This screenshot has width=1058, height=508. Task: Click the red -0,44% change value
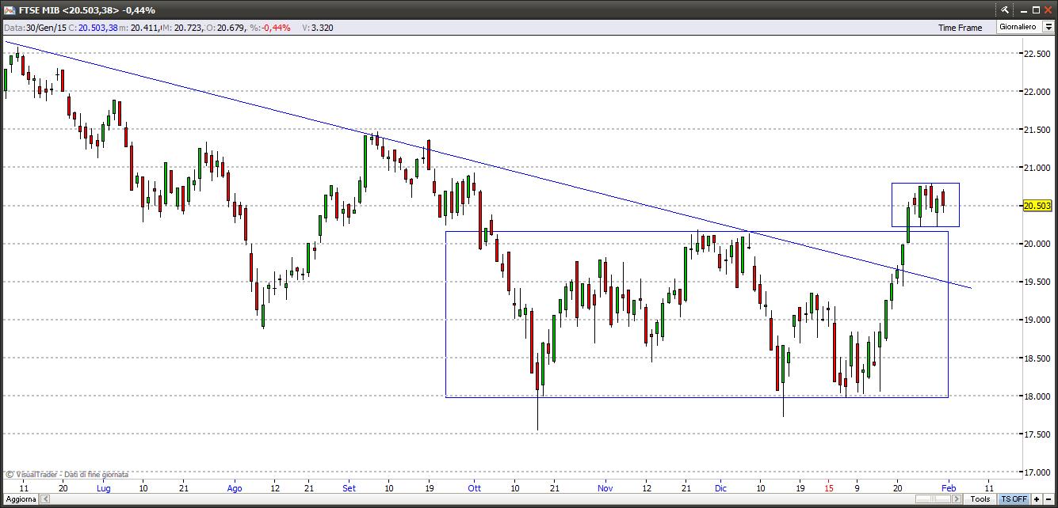276,28
